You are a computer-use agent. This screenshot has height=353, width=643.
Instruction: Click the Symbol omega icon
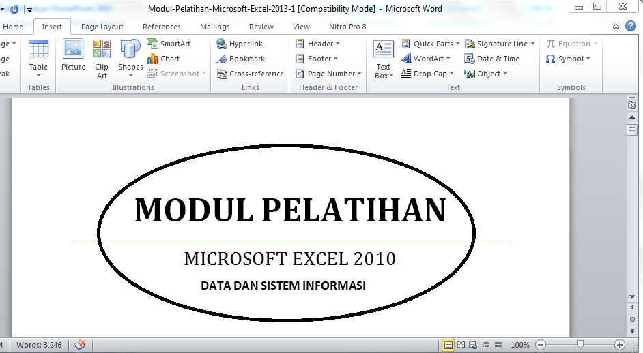point(551,59)
